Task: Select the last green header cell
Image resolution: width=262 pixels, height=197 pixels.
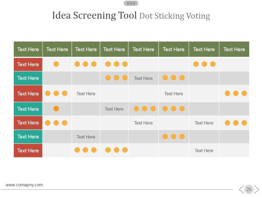Action: [234, 49]
